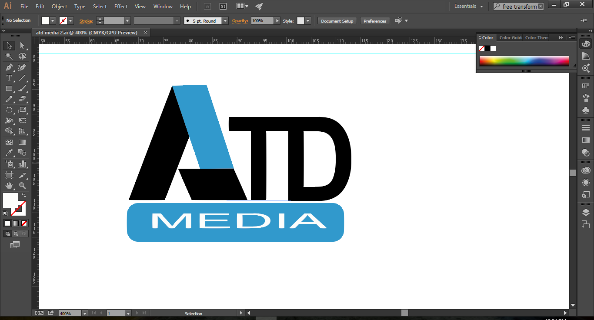Pick a color from the spectrum bar

pos(524,61)
